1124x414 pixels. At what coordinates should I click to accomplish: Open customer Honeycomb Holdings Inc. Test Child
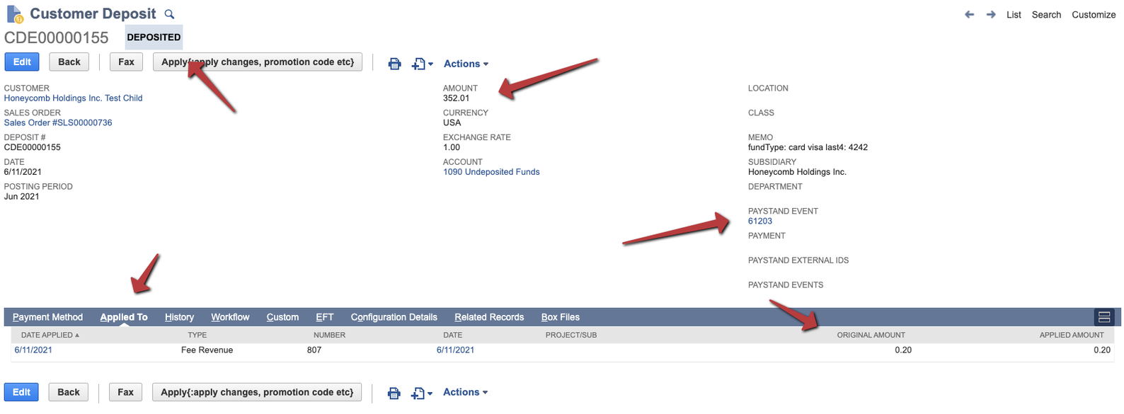tap(74, 98)
